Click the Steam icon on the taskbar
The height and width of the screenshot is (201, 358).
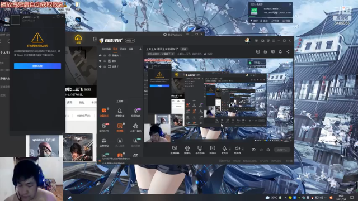[69, 198]
